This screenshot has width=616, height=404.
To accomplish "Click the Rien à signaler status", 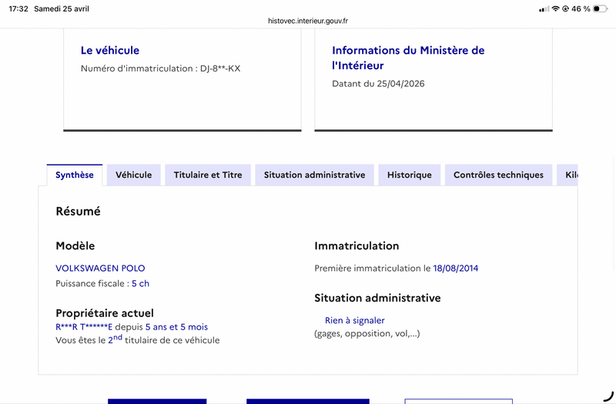I will 354,320.
